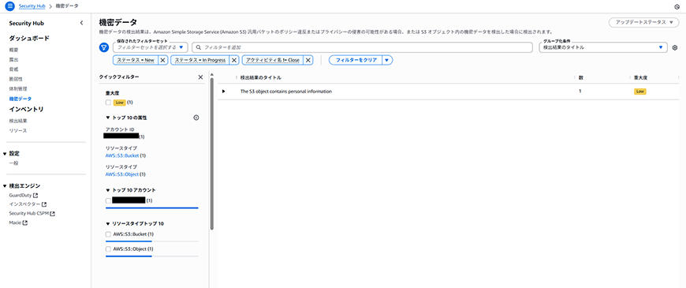The width and height of the screenshot is (686, 288).
Task: Open grouping settings gear icon
Action: (675, 47)
